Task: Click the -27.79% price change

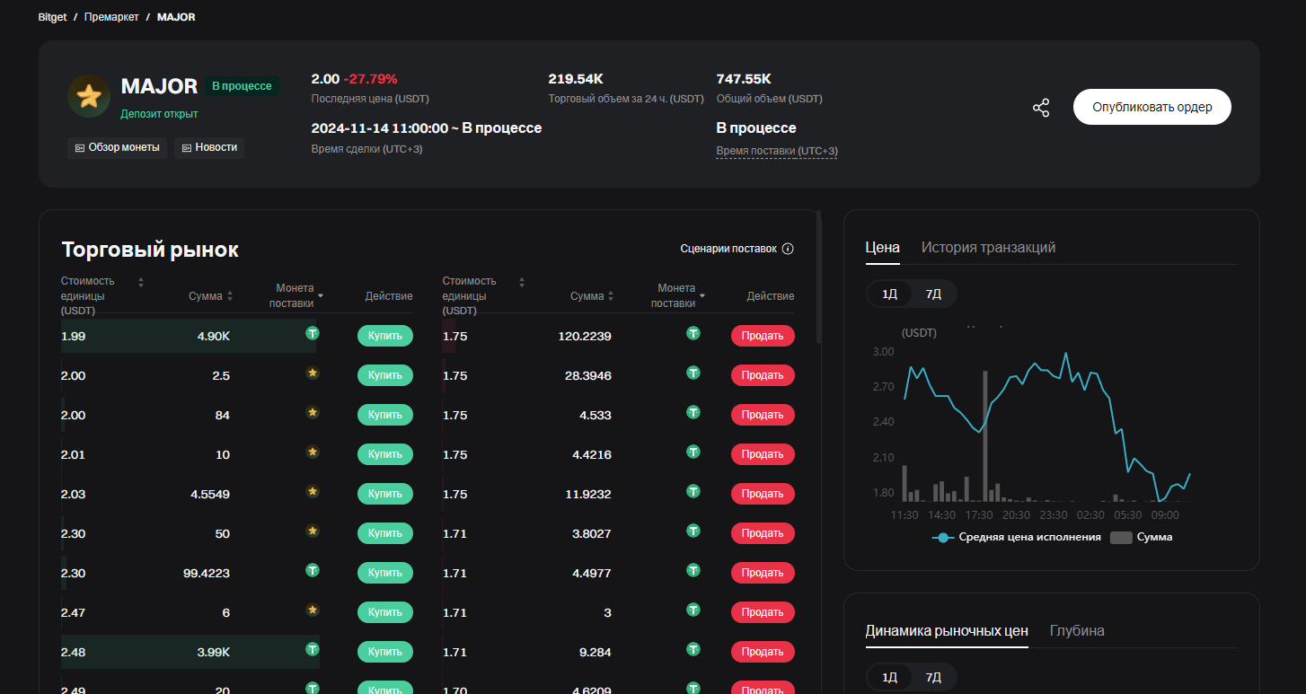Action: 370,79
